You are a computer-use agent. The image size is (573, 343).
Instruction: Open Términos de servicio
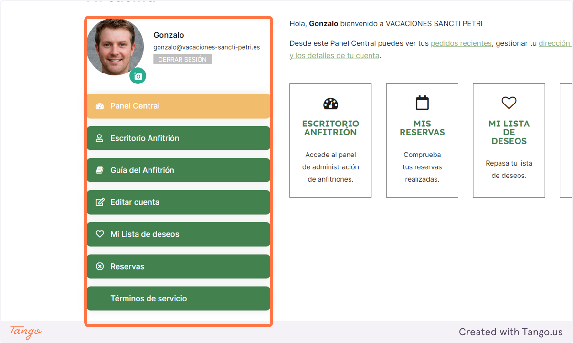click(x=179, y=298)
